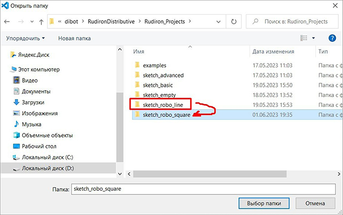
Task: Open the Видео folder in sidebar
Action: tap(30, 81)
